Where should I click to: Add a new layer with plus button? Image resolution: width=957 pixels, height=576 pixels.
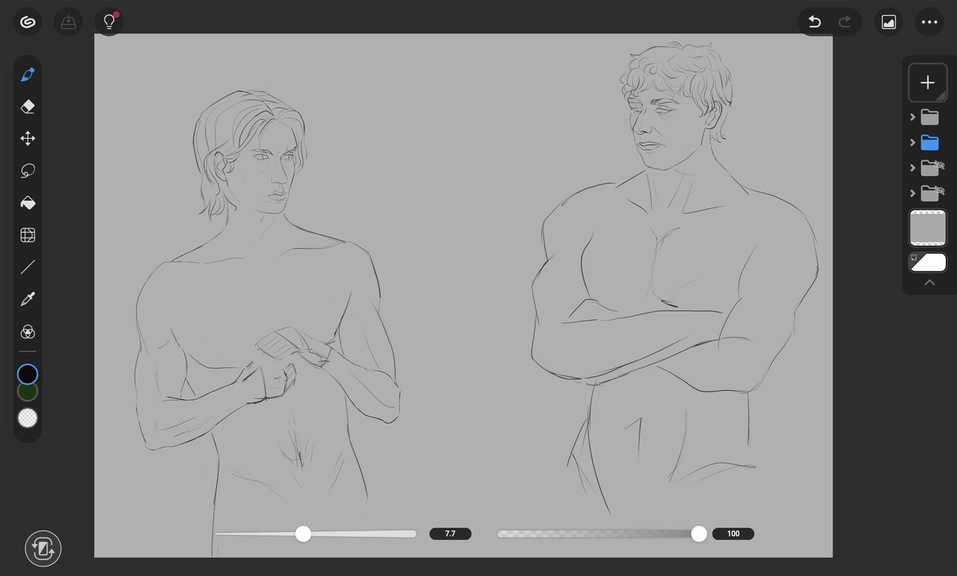tap(927, 82)
